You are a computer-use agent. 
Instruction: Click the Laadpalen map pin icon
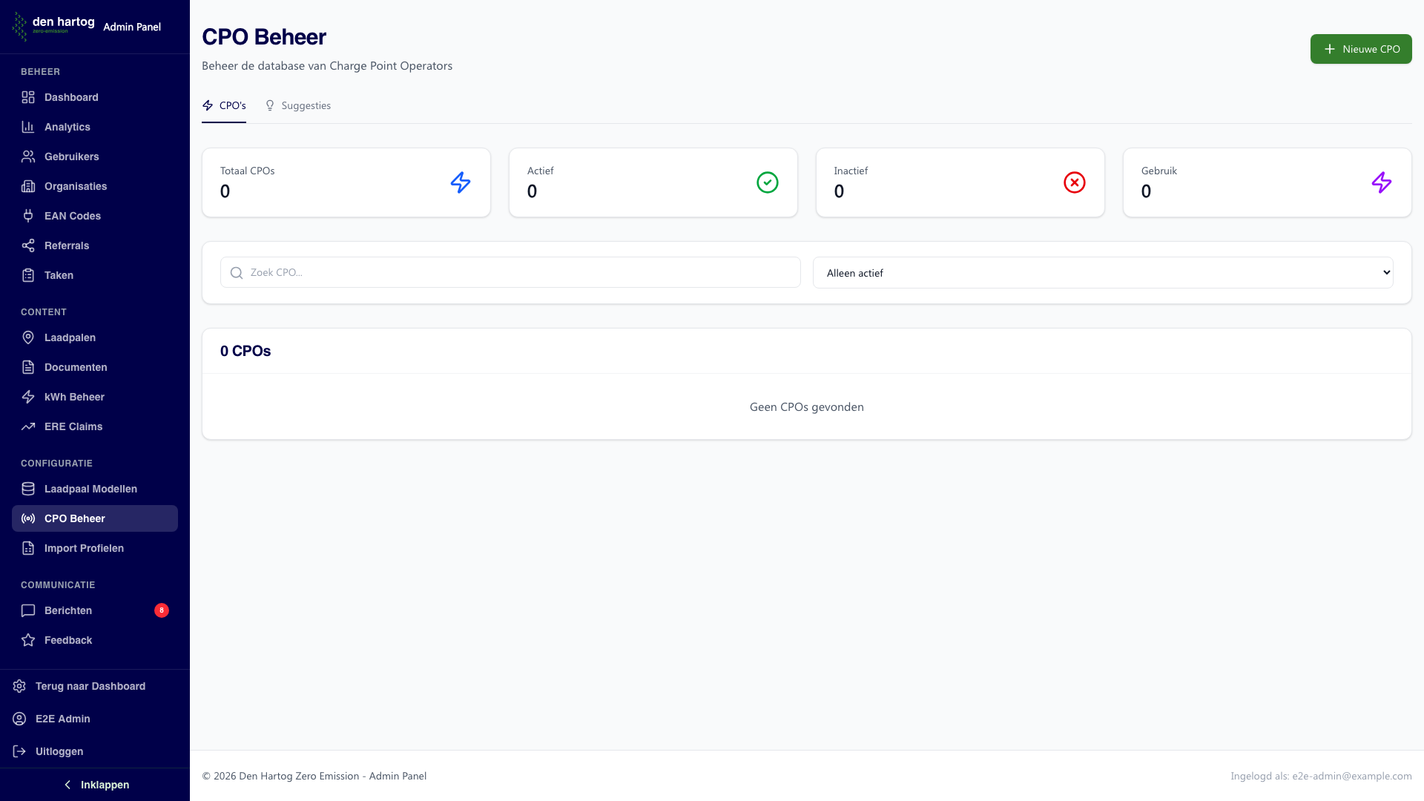[28, 337]
